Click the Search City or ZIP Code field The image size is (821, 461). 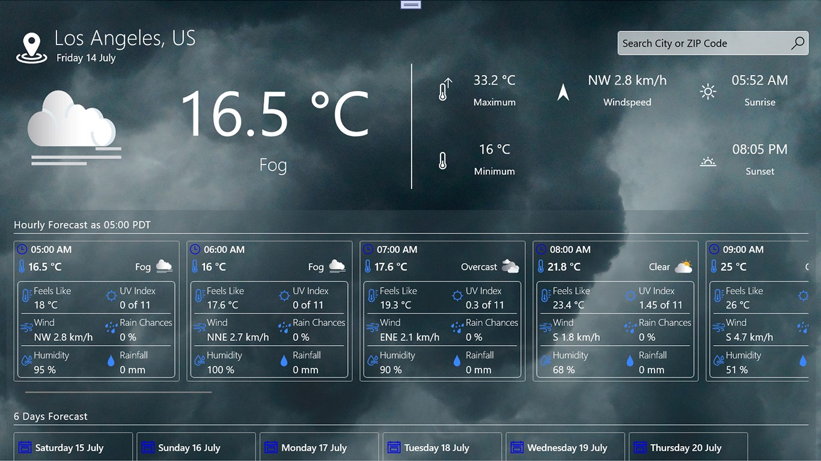(691, 43)
